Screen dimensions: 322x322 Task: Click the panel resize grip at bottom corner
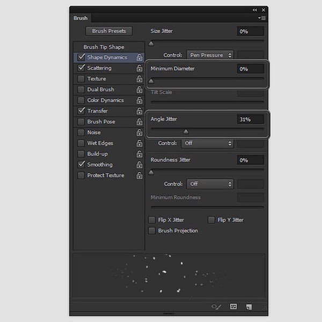tap(265, 308)
